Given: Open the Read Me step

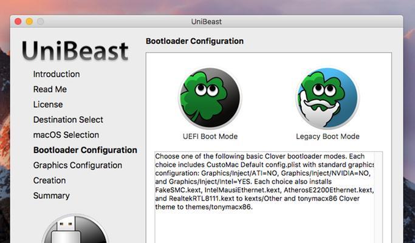Looking at the screenshot, I should [50, 89].
